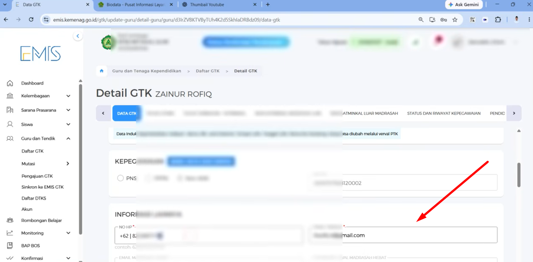Click the EMIS logo

[40, 53]
